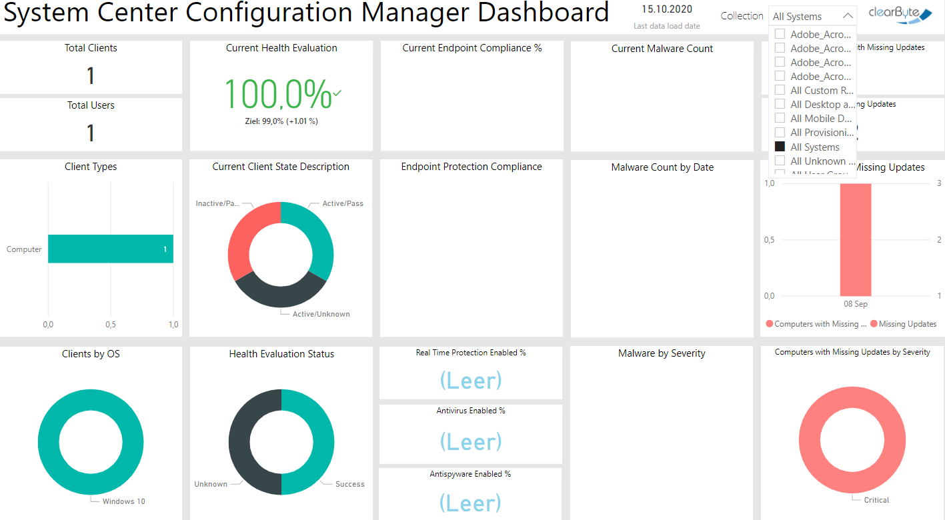Viewport: 945px width, 520px height.
Task: Click the Malware by Severity title
Action: point(662,353)
